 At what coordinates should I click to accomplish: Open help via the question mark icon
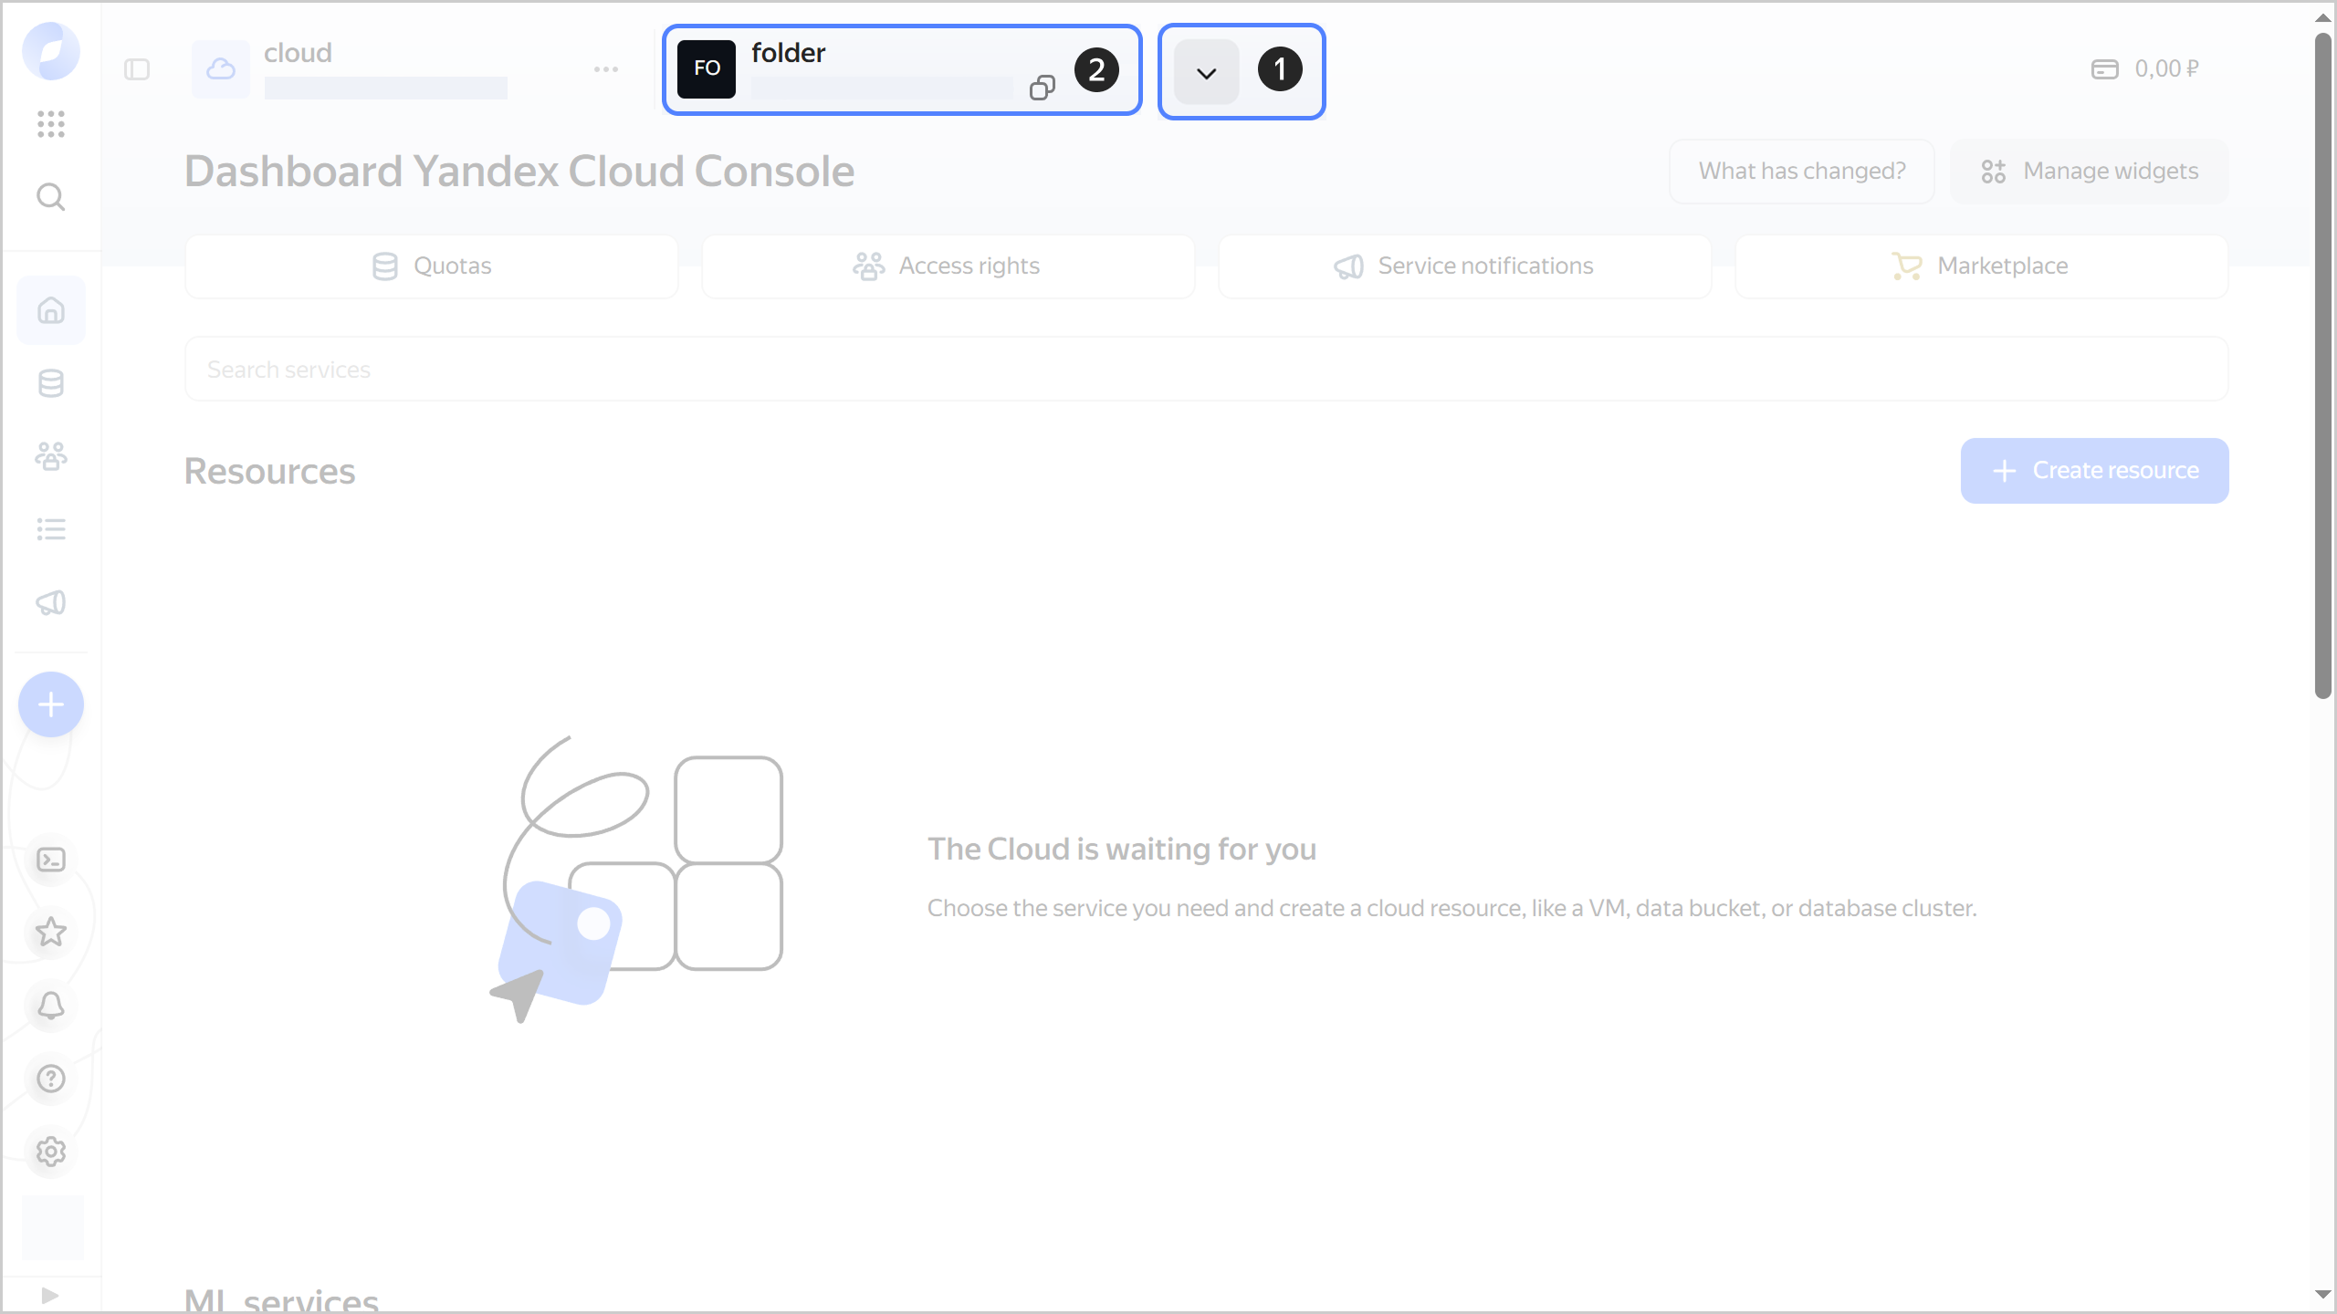(x=51, y=1079)
